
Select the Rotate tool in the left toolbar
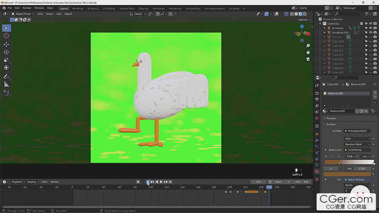(6, 52)
